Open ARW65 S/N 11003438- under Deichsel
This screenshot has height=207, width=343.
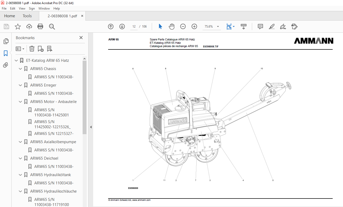pos(54,167)
